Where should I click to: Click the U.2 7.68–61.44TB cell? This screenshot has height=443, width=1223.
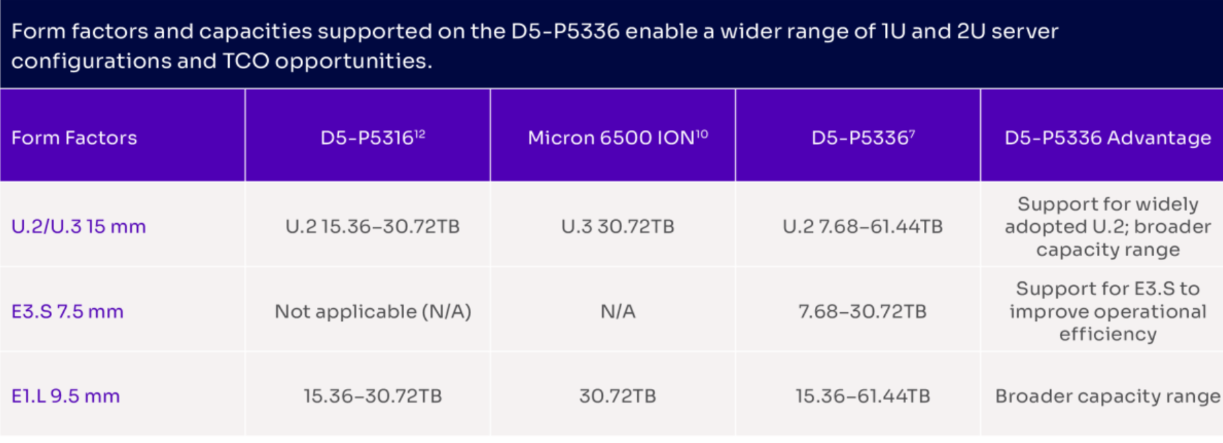(863, 227)
